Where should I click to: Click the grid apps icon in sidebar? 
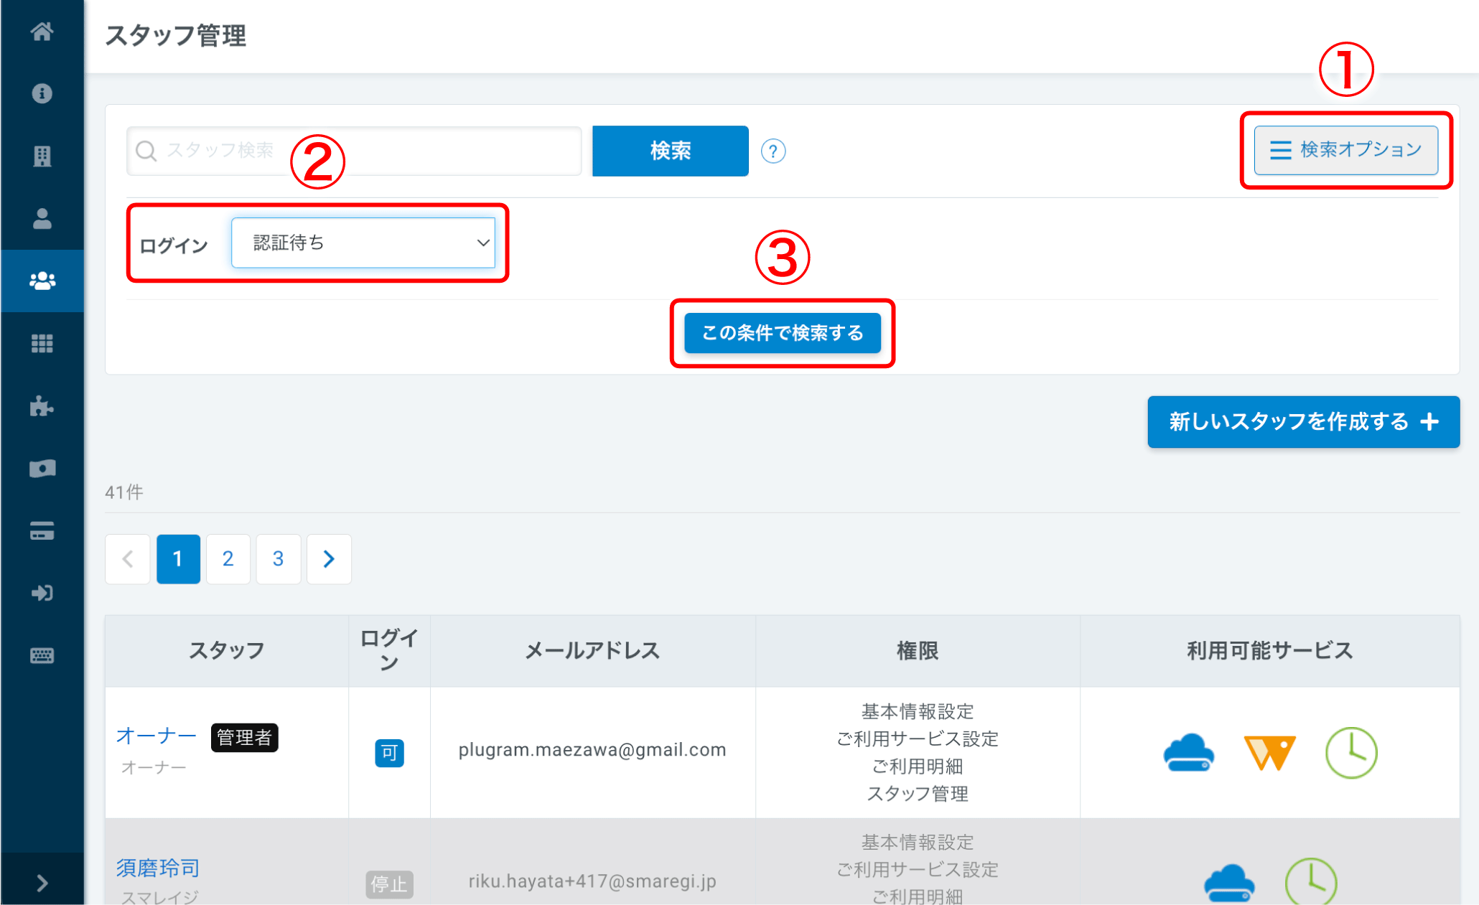coord(42,344)
